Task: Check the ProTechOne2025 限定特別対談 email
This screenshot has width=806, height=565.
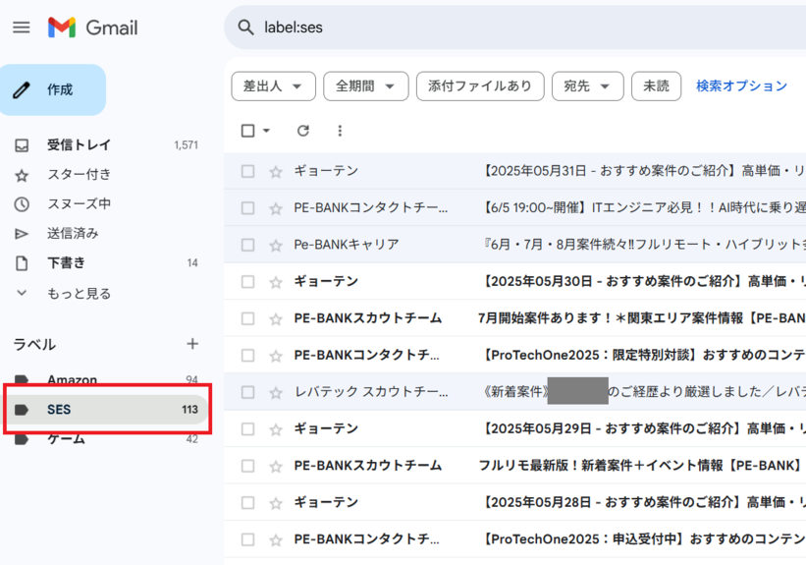Action: pos(247,355)
